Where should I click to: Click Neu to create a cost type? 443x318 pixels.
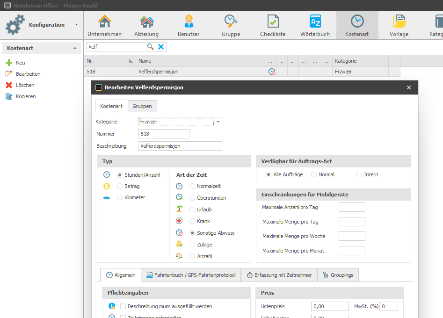point(20,63)
